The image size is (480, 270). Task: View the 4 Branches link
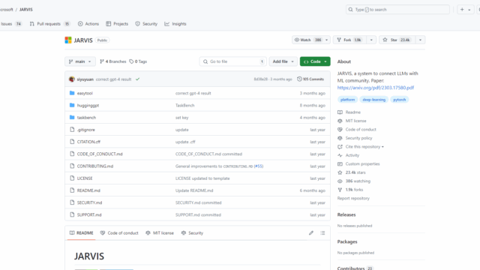click(113, 61)
